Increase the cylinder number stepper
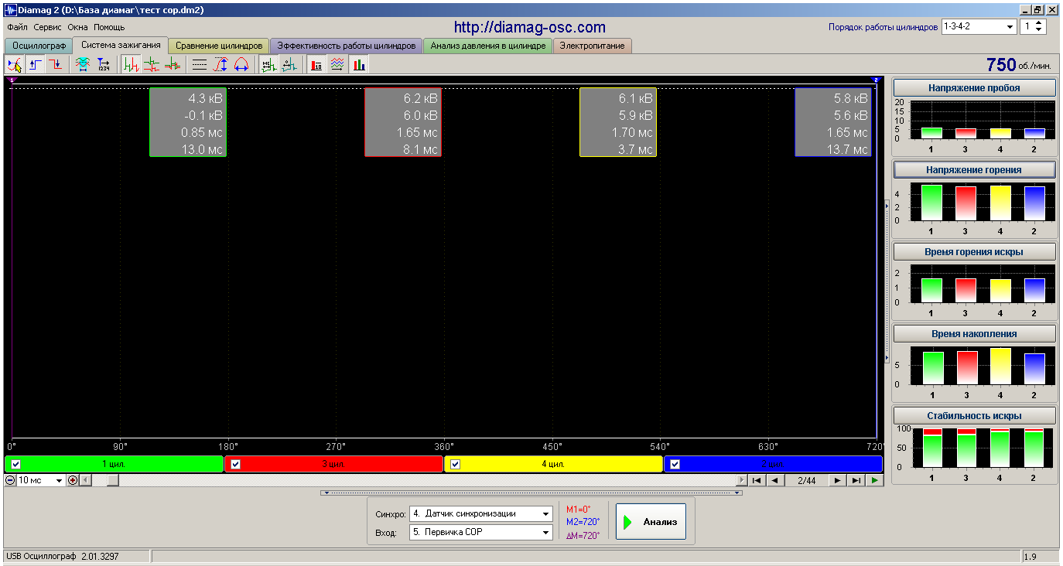 [x=1039, y=23]
